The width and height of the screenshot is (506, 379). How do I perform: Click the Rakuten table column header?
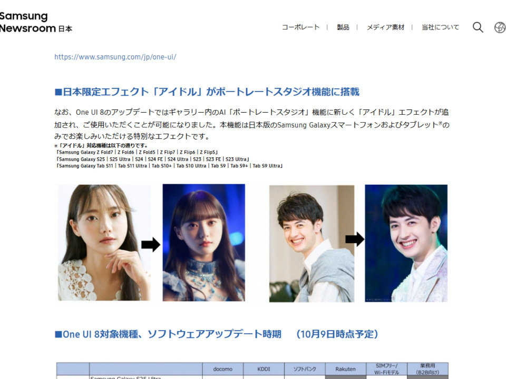(346, 369)
